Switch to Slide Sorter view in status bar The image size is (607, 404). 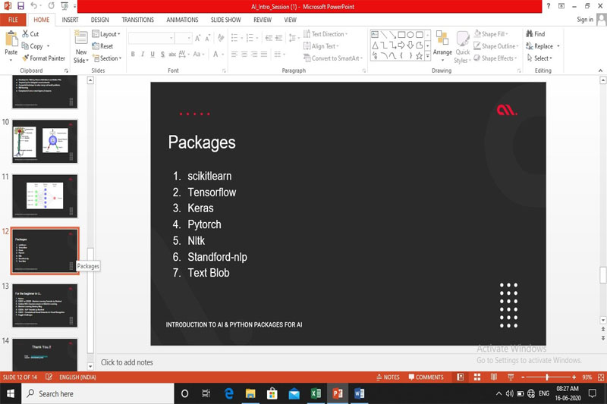point(479,377)
